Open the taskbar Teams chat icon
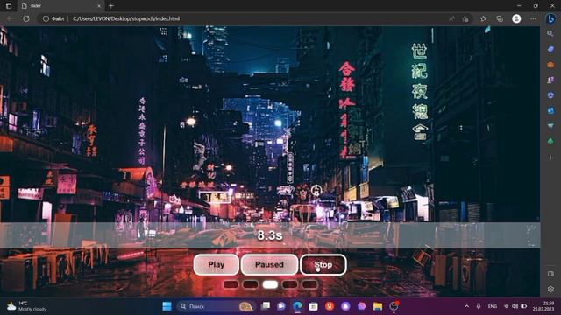This screenshot has width=561, height=315. click(281, 306)
